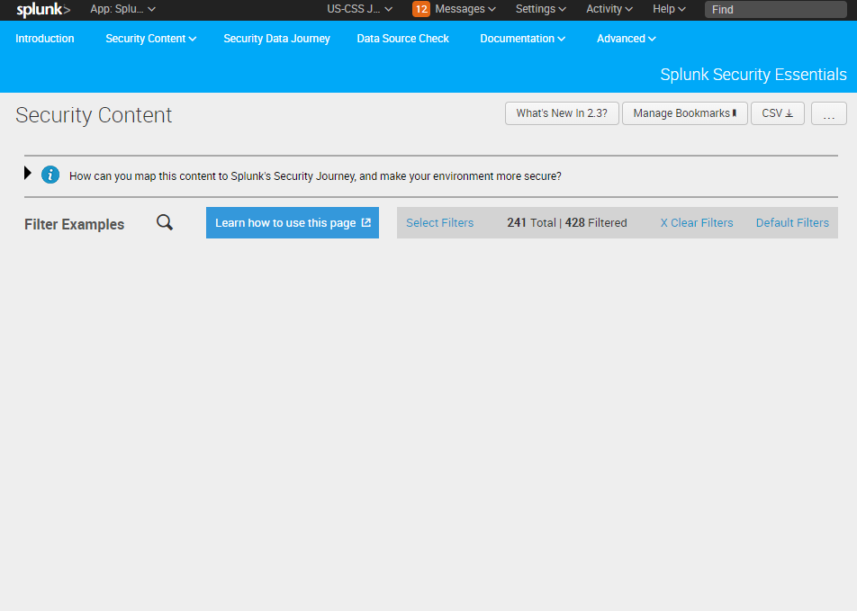Click the Security Content page heading
857x611 pixels.
point(94,115)
